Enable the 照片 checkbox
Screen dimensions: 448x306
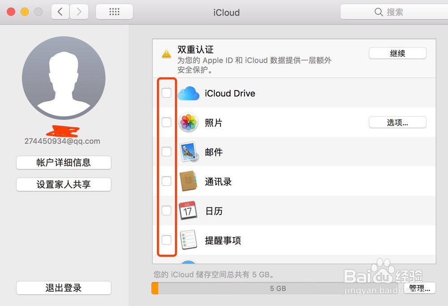(167, 122)
